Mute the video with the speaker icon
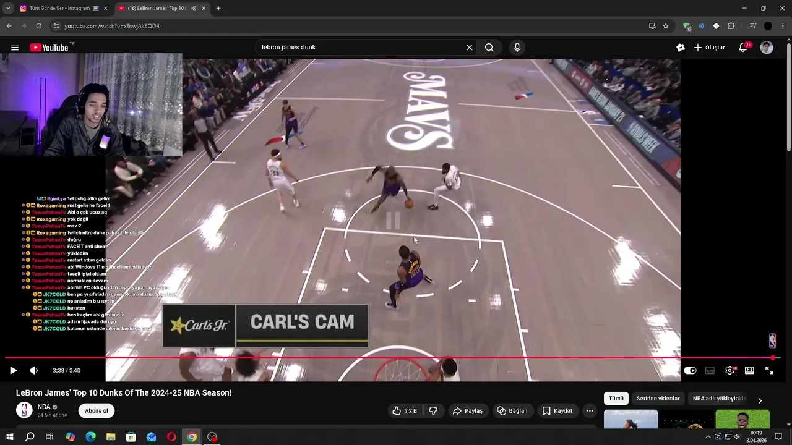The height and width of the screenshot is (445, 792). click(33, 370)
